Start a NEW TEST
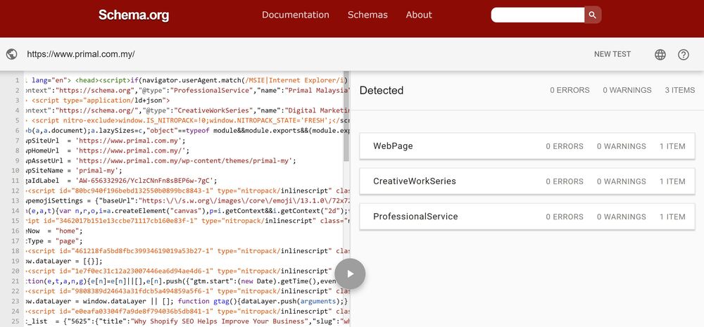The image size is (704, 327). click(x=612, y=54)
